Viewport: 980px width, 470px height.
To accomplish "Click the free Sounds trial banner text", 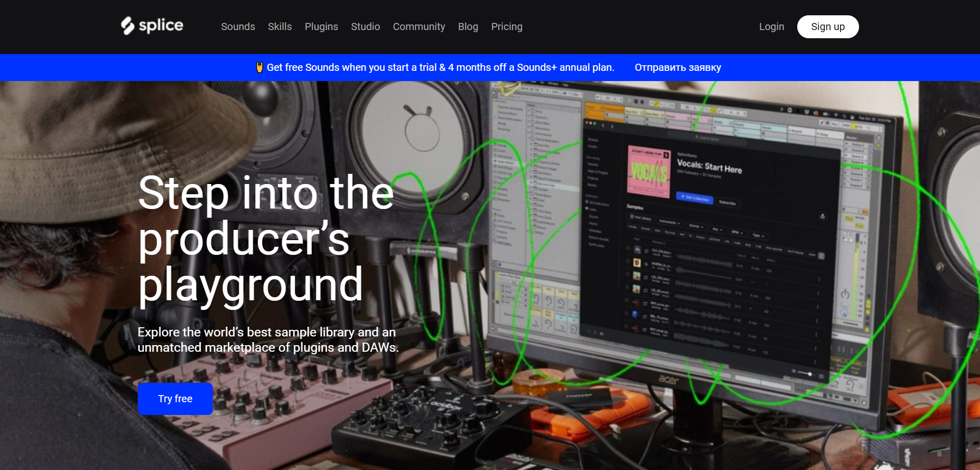I will click(x=440, y=67).
